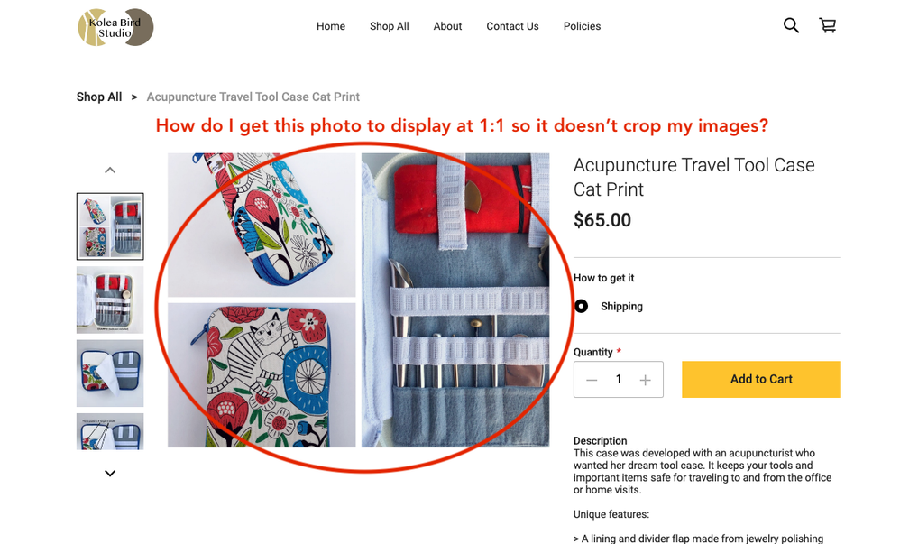Click the main product image
Viewport: 900px width, 544px height.
358,300
